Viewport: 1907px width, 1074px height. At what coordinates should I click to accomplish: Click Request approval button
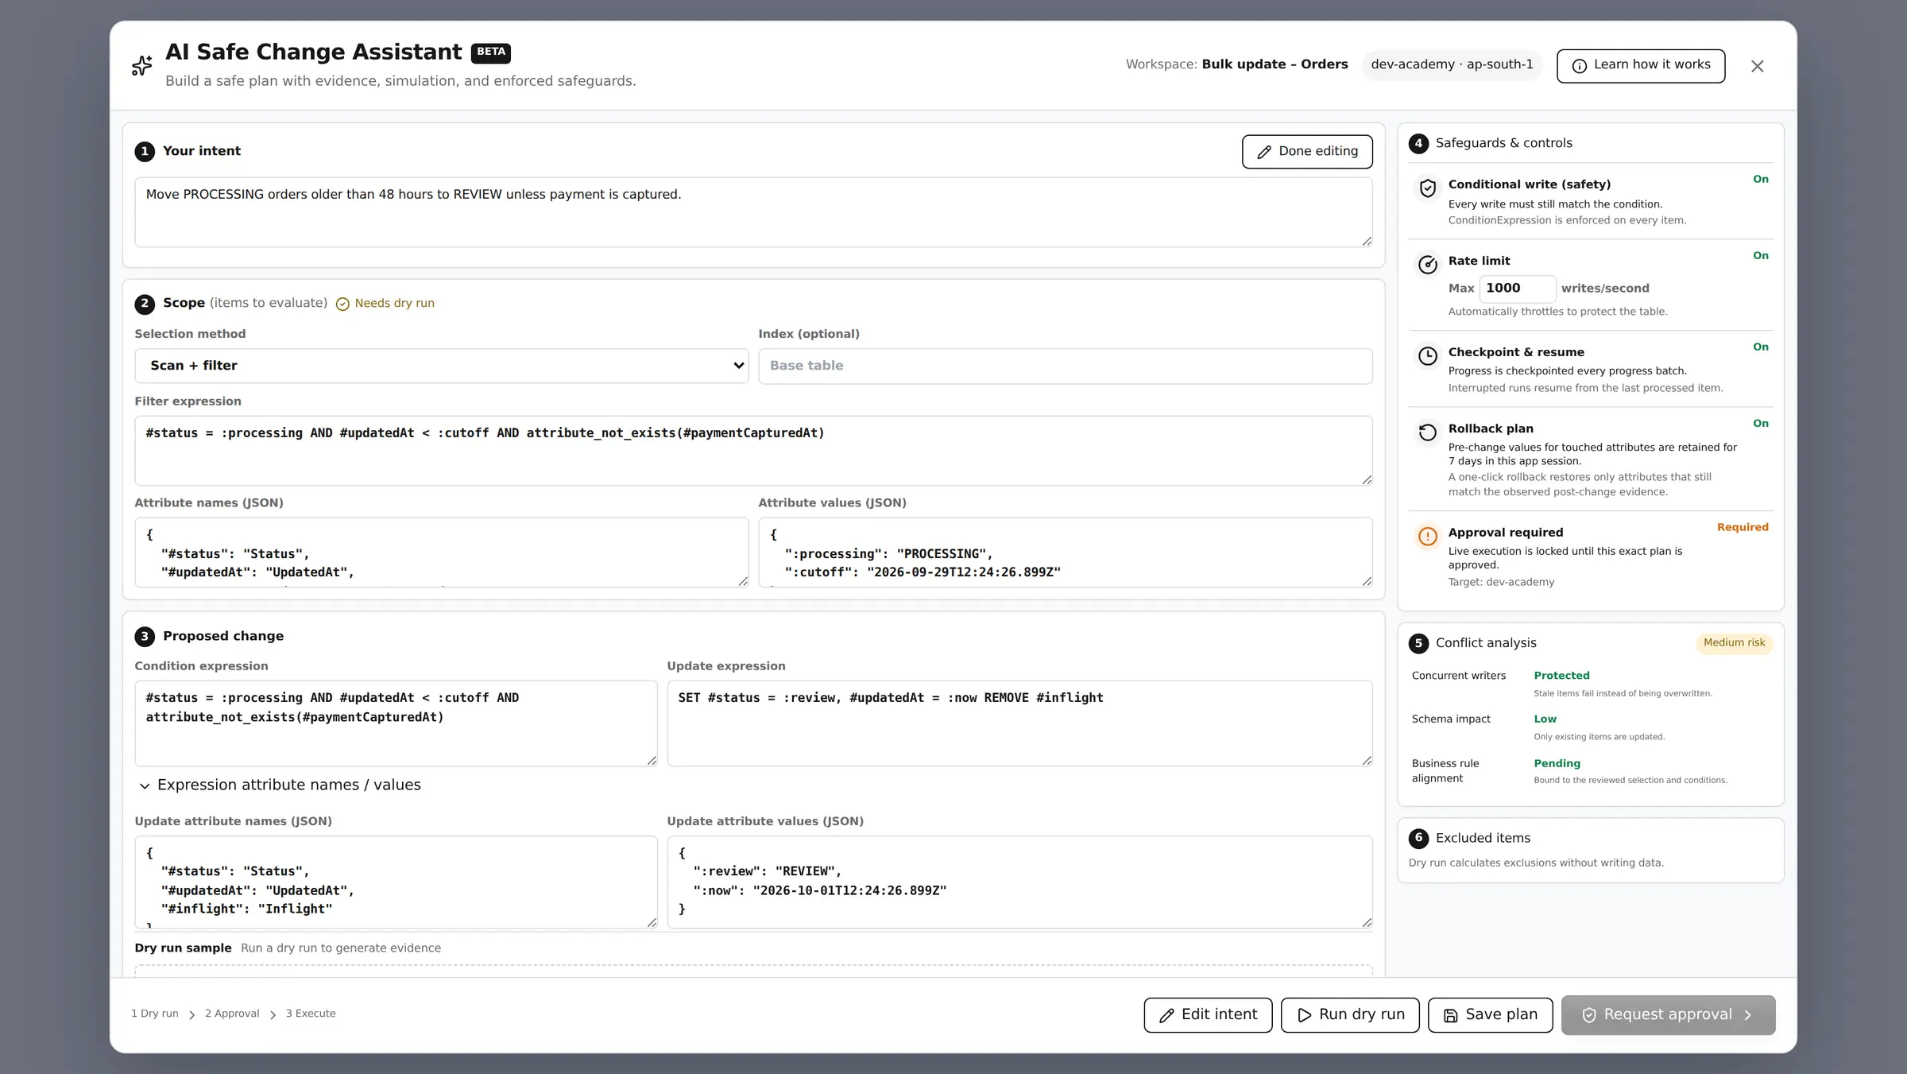coord(1668,1015)
